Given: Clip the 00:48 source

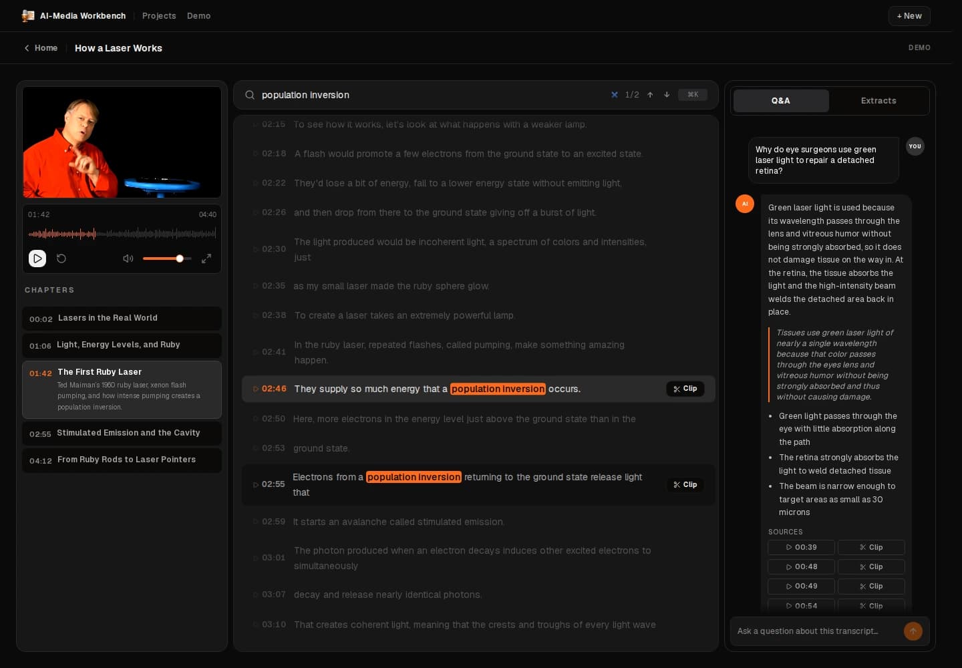Looking at the screenshot, I should (871, 566).
